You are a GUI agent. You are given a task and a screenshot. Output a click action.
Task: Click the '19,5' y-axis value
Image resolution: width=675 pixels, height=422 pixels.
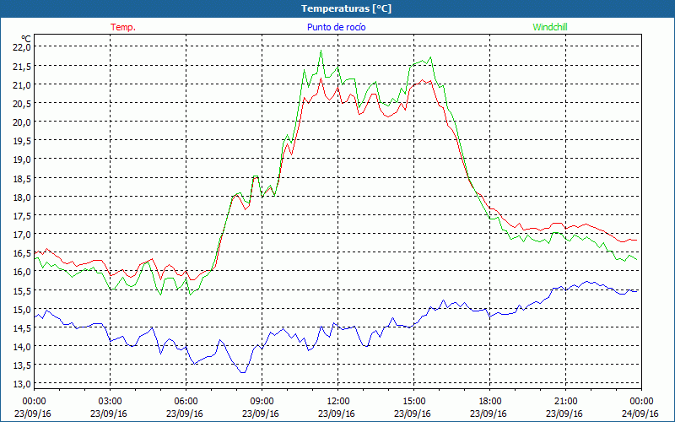[x=22, y=141]
